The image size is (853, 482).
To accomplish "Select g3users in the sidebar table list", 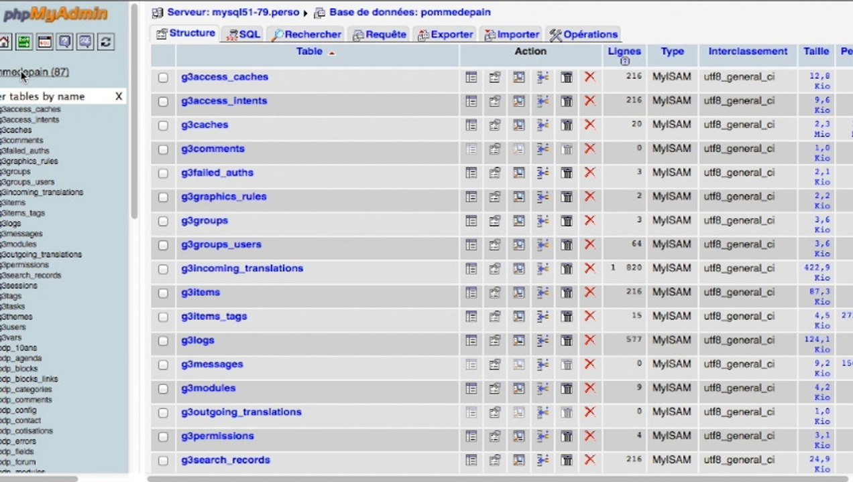I will 13,327.
